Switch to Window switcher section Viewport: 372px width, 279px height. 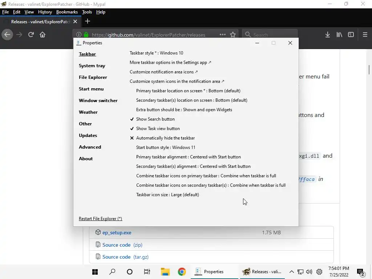(x=98, y=101)
